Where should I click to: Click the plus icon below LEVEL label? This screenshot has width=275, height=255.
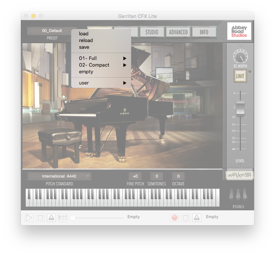[x=240, y=165]
